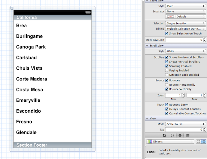Toggle Bounce Vertically checkbox
Image resolution: width=207 pixels, height=159 pixels.
(x=167, y=89)
